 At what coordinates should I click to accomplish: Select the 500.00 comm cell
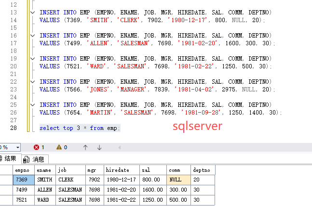(178, 200)
